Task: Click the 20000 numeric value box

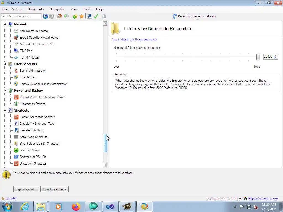Action: pos(268,57)
